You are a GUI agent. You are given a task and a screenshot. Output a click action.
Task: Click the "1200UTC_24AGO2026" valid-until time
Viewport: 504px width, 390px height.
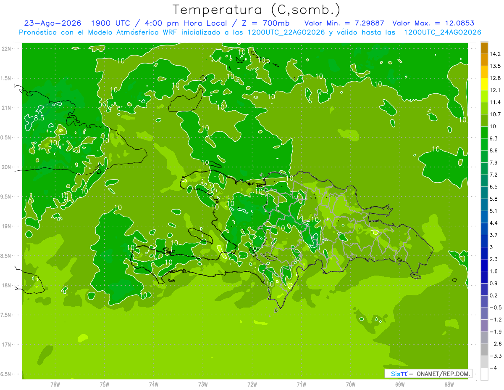coord(442,32)
